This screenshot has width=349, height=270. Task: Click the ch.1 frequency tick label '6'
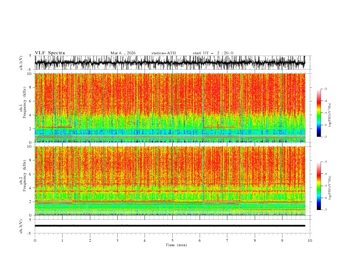[30, 101]
